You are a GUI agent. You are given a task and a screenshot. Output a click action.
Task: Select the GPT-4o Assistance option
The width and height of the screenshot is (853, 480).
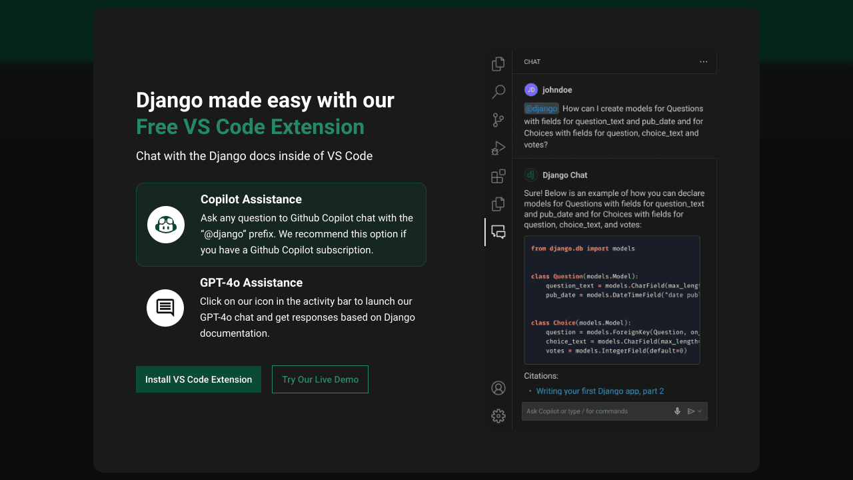[281, 308]
